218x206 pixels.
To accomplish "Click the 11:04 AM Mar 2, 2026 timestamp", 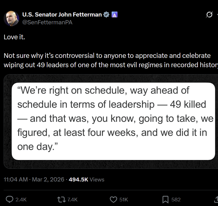I will click(34, 179).
